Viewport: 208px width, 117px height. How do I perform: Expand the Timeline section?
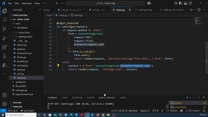pyautogui.click(x=26, y=107)
